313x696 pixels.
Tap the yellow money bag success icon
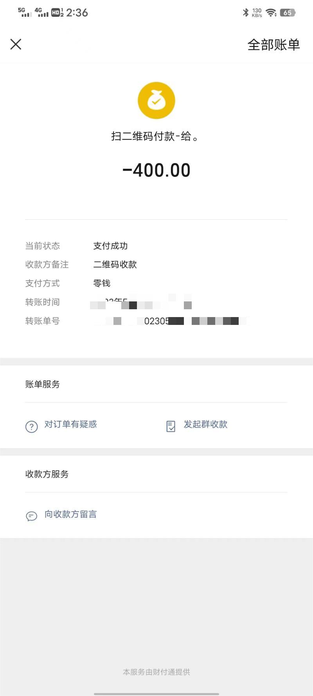click(x=156, y=100)
